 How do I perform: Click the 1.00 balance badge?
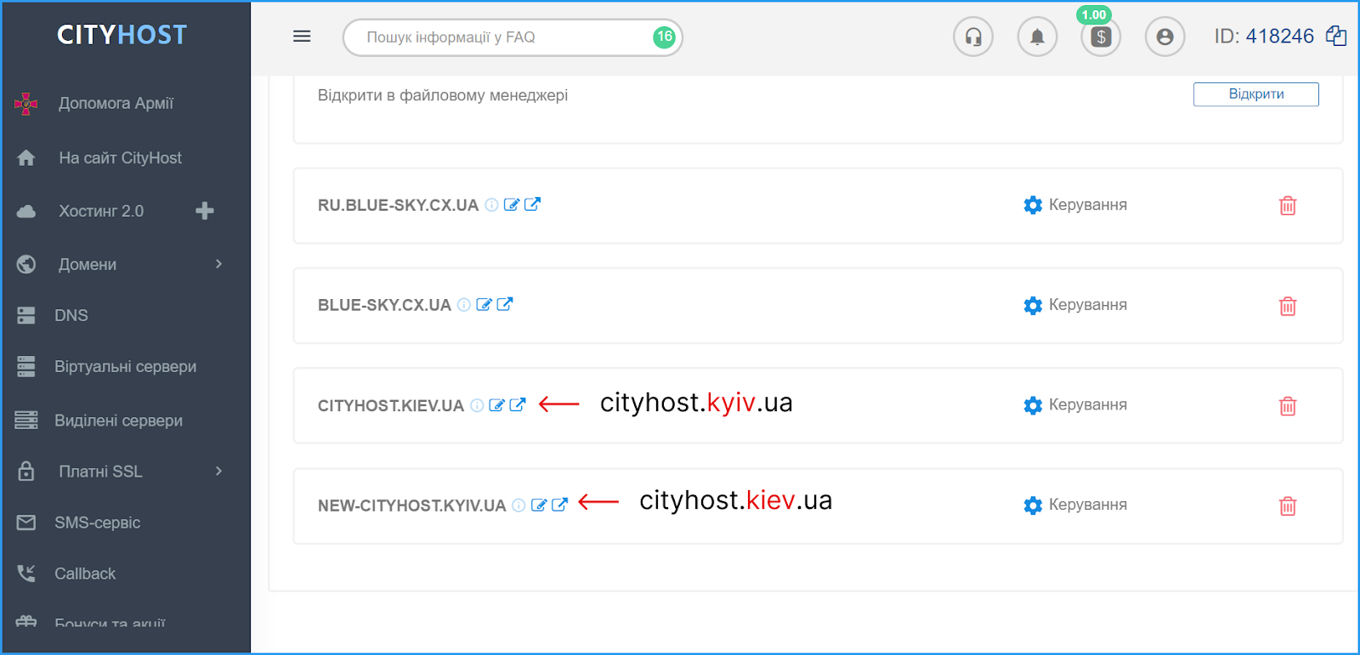coord(1093,14)
